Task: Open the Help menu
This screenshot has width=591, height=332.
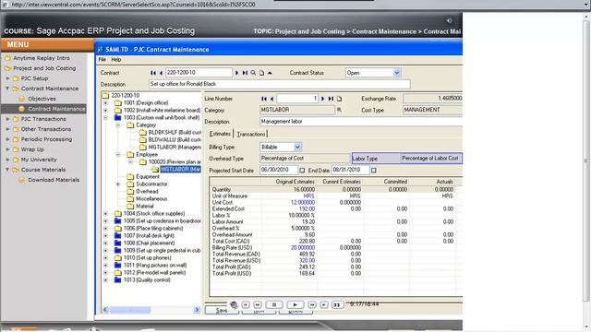Action: [x=116, y=59]
